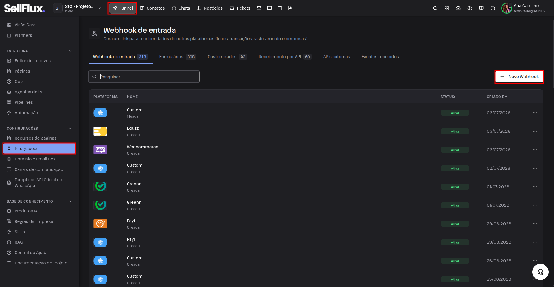Open options menu for Woocommerce webhook row
Screen dimensions: 554x287
535,150
